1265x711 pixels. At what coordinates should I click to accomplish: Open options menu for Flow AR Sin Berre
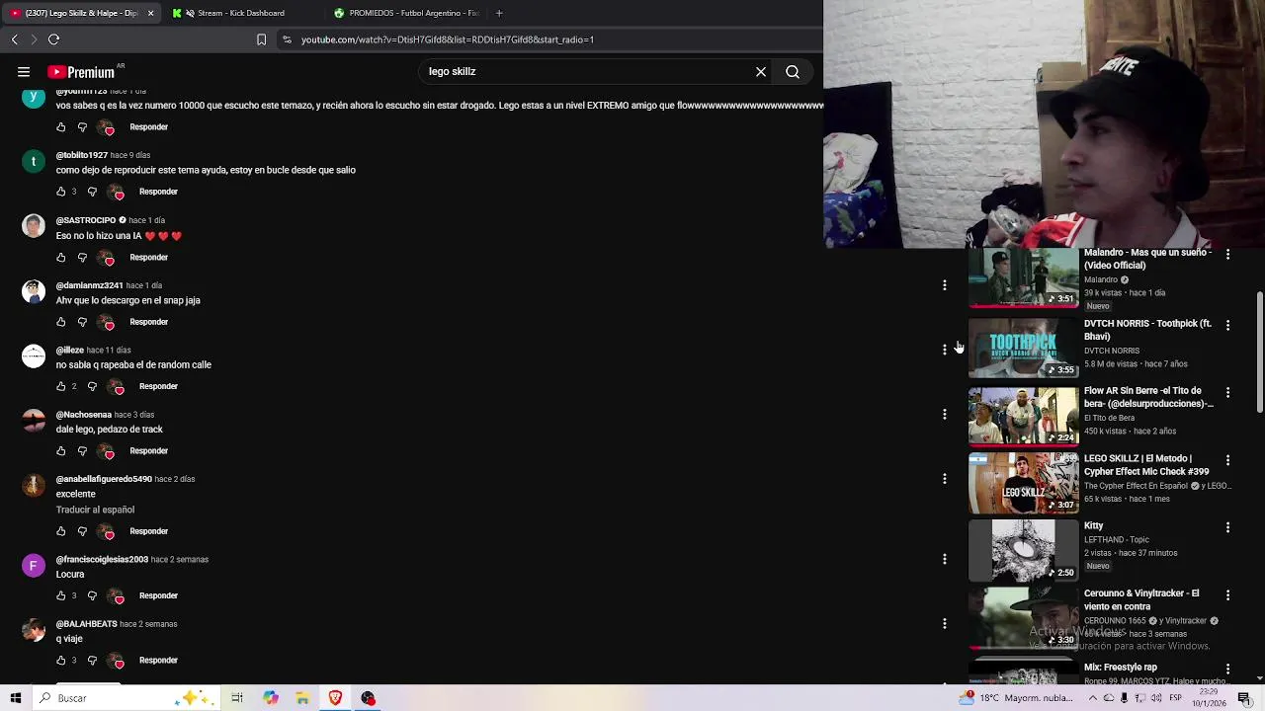1227,392
